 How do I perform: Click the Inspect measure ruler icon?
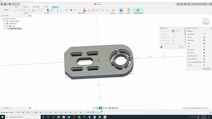point(114,10)
